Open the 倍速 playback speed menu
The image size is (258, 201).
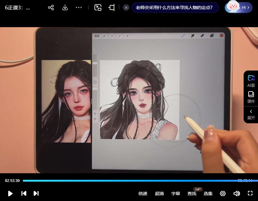pos(143,194)
